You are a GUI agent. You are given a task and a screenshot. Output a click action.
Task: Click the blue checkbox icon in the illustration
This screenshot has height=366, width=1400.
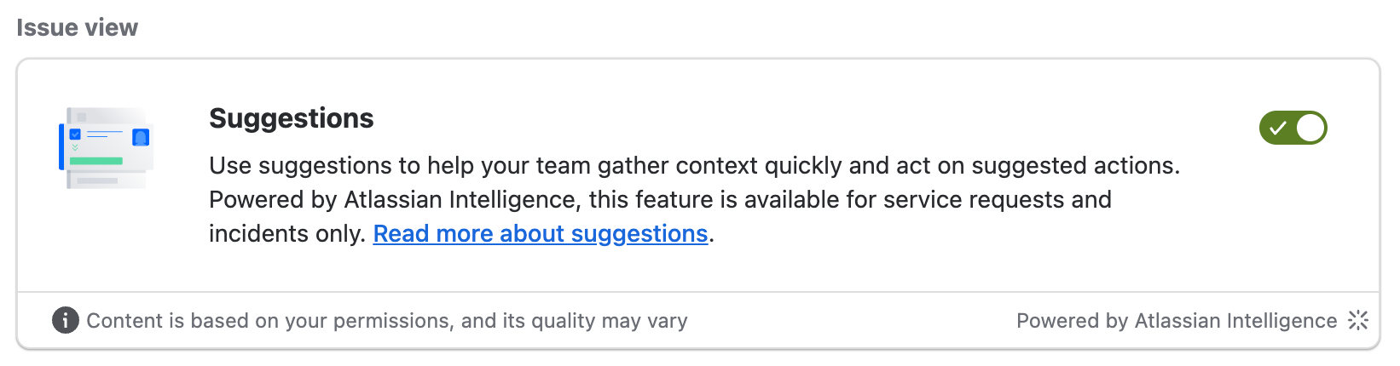coord(75,134)
